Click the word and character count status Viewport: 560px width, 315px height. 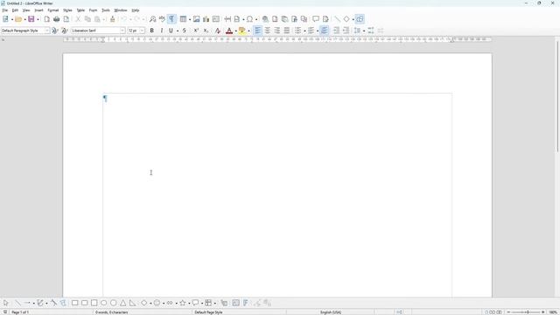(111, 312)
